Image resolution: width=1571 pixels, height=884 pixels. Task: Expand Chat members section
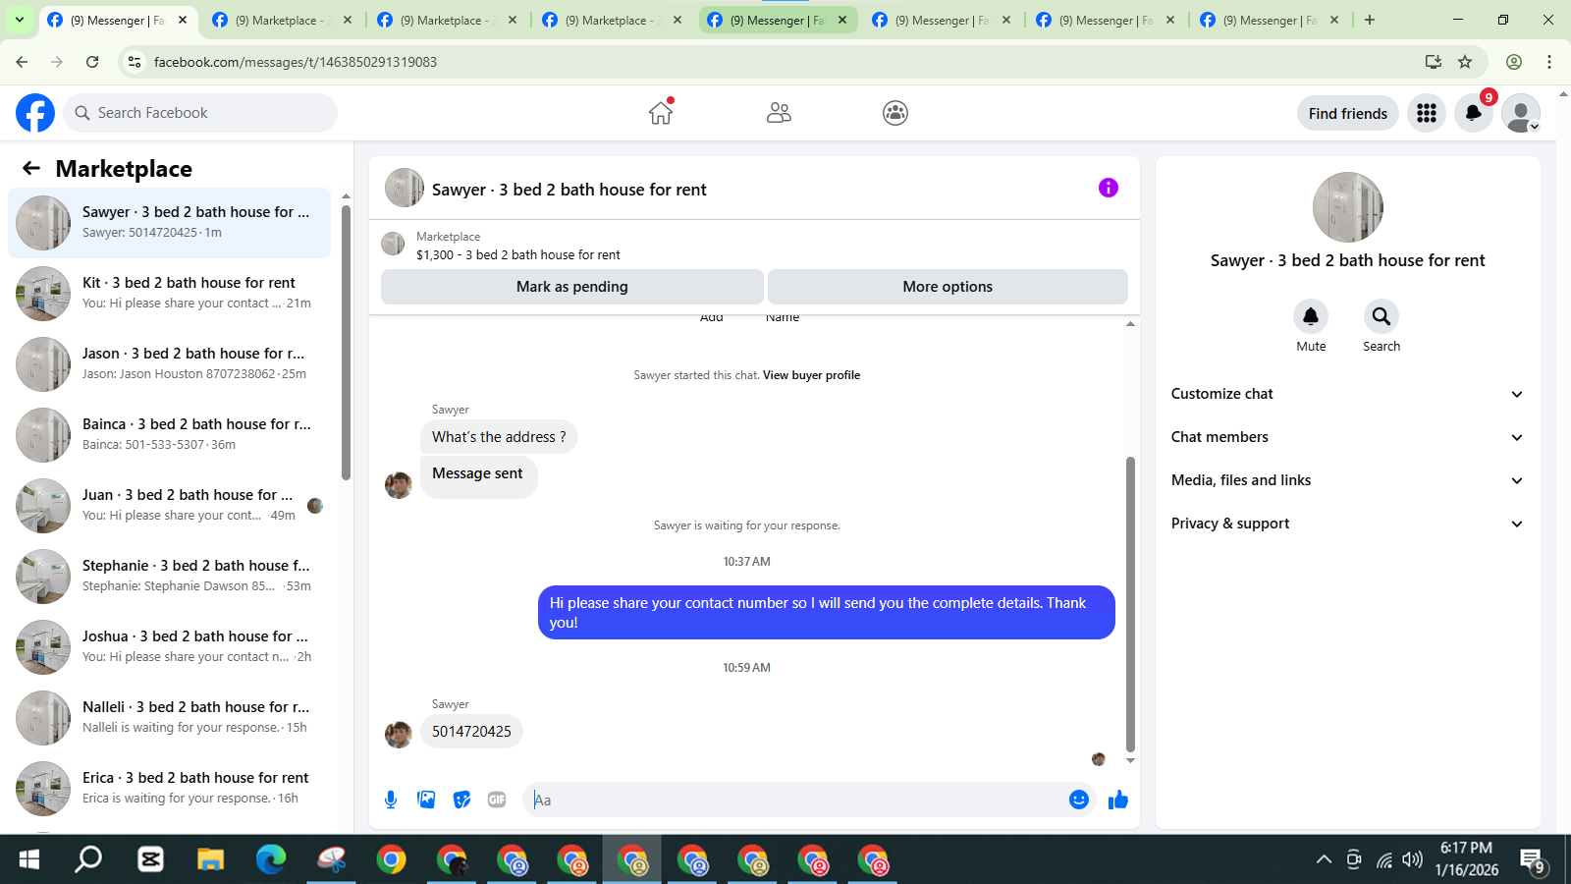click(x=1347, y=437)
